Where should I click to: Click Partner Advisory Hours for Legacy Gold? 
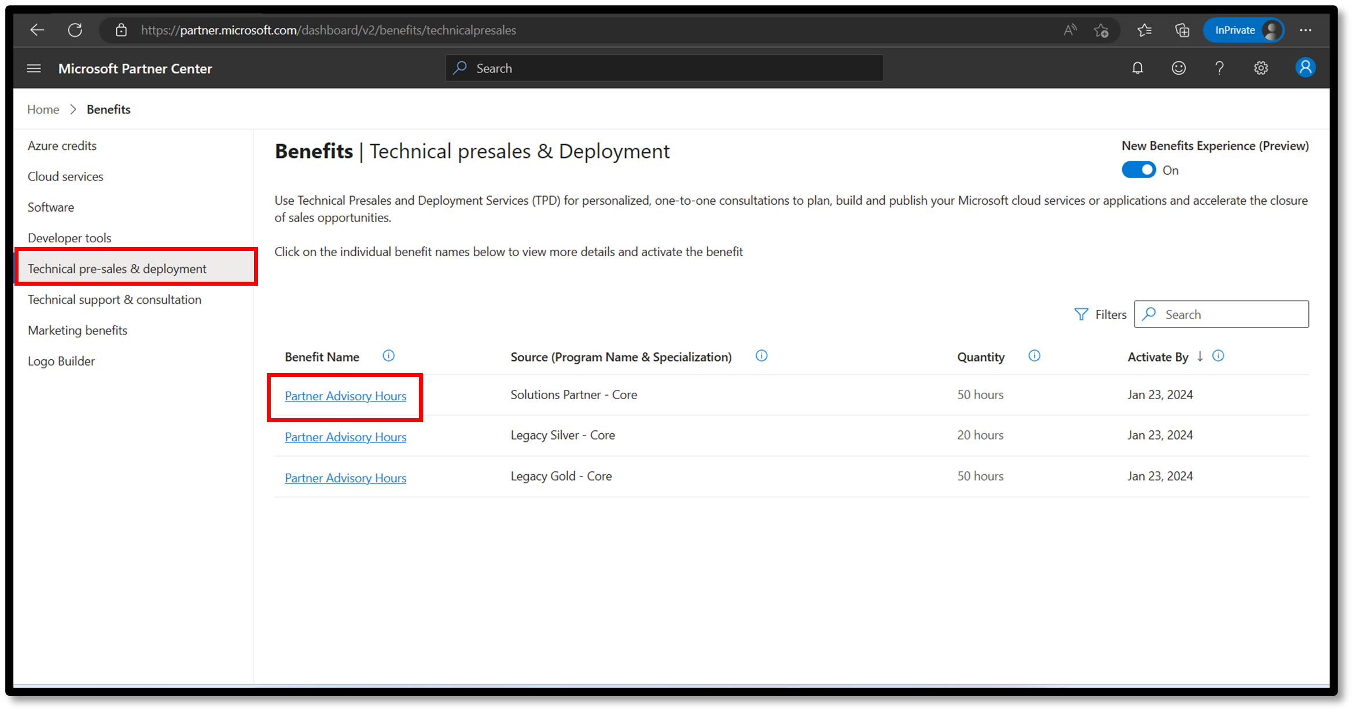click(x=345, y=477)
